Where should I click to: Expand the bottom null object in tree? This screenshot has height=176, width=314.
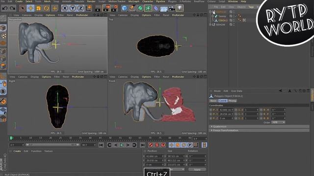pos(210,24)
